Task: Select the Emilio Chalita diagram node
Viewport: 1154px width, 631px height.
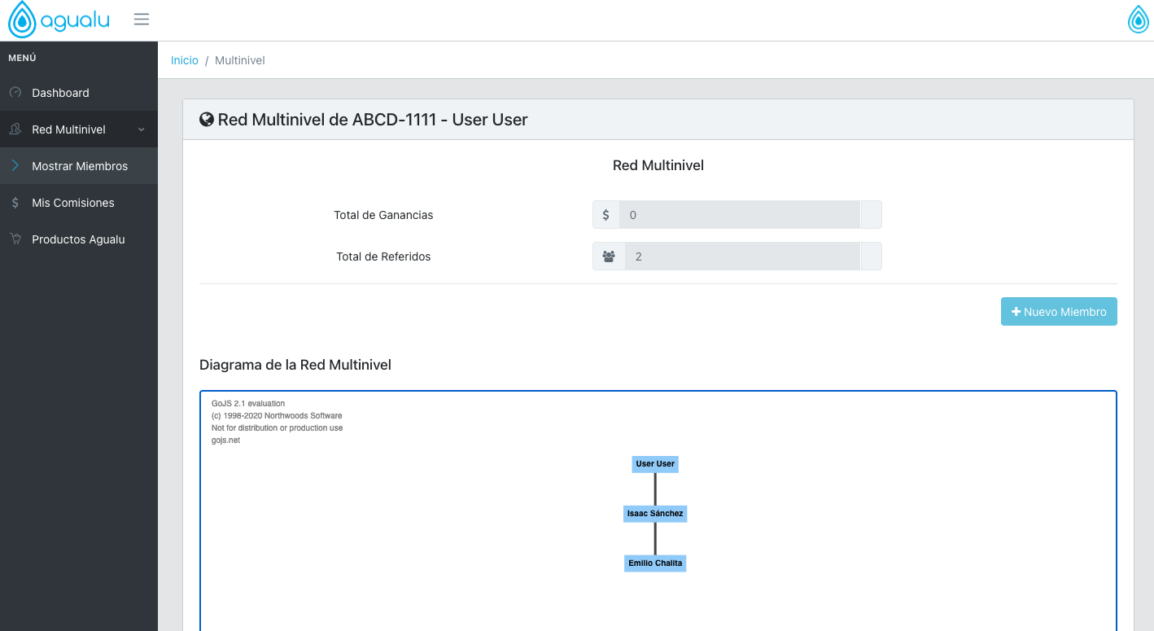Action: tap(655, 563)
